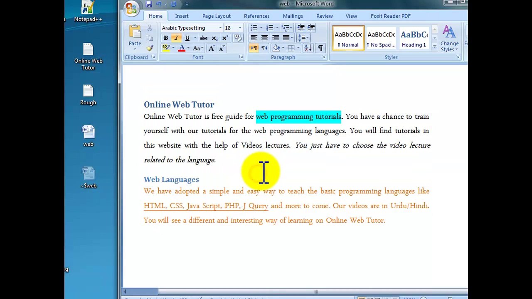Apply the text highlight color pen
Viewport: 532px width, 299px height.
point(166,49)
